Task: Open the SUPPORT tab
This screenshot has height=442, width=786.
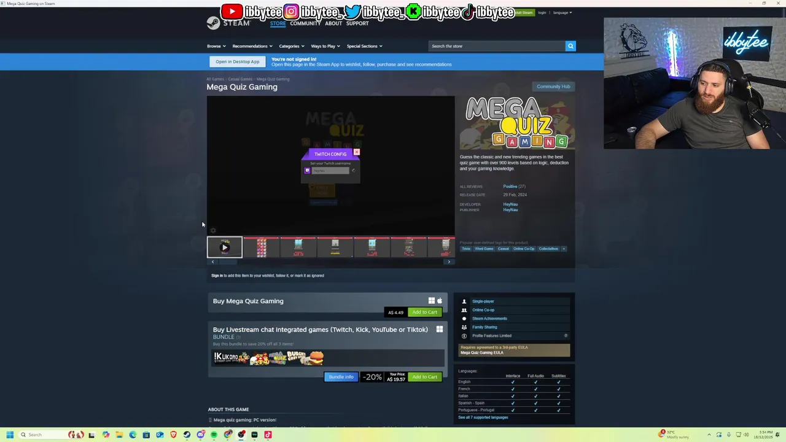Action: (x=357, y=23)
